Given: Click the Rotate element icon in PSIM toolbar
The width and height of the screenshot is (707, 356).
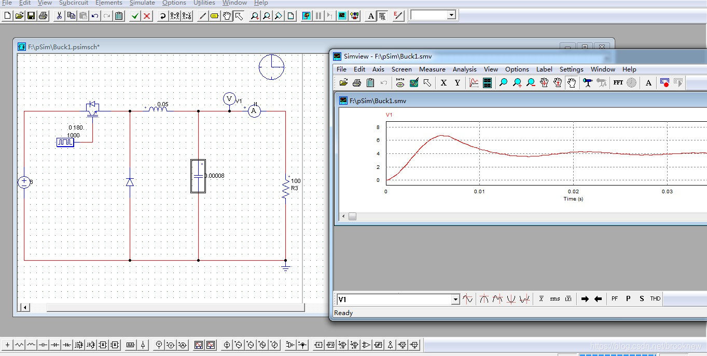Looking at the screenshot, I should (x=163, y=16).
